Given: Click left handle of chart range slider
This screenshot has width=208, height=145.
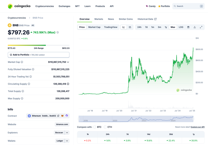Looking at the screenshot, I should tap(79, 119).
